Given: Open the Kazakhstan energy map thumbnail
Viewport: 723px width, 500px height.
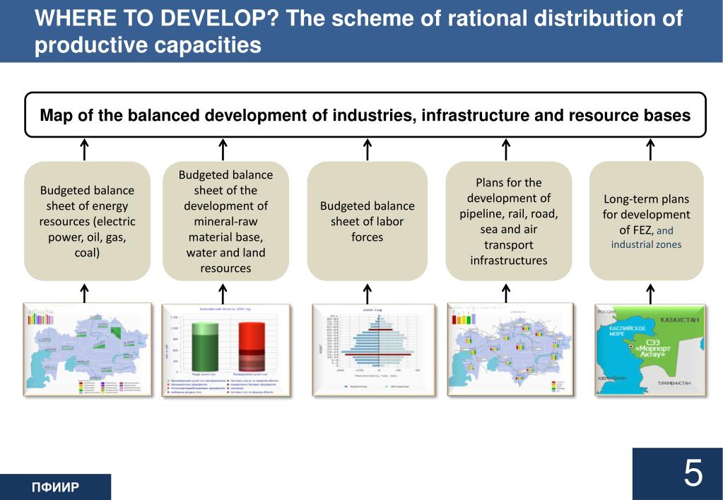Looking at the screenshot, I should (88, 350).
